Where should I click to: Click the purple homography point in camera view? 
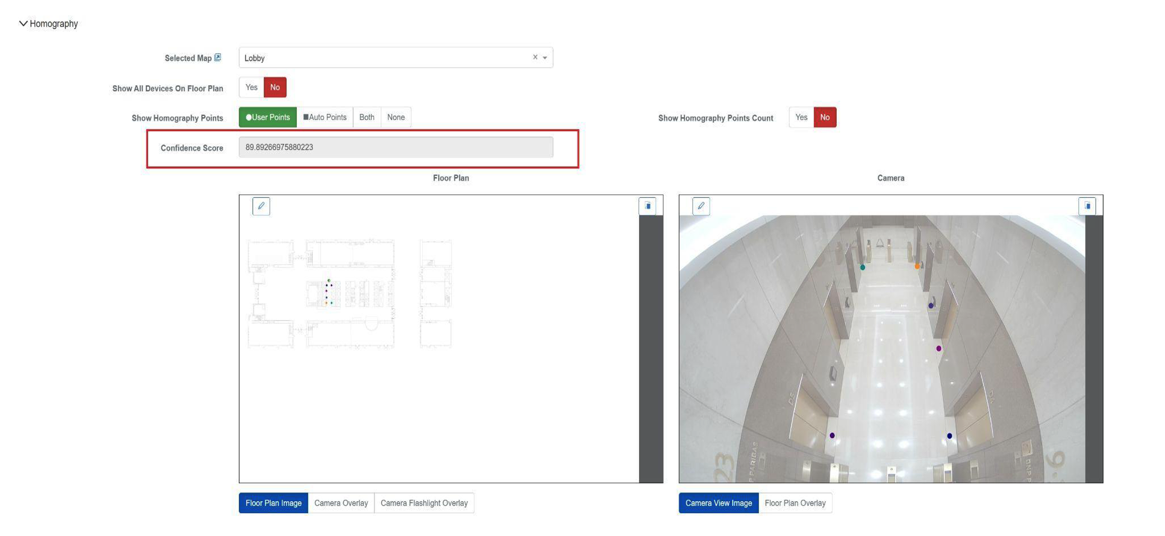pos(938,348)
